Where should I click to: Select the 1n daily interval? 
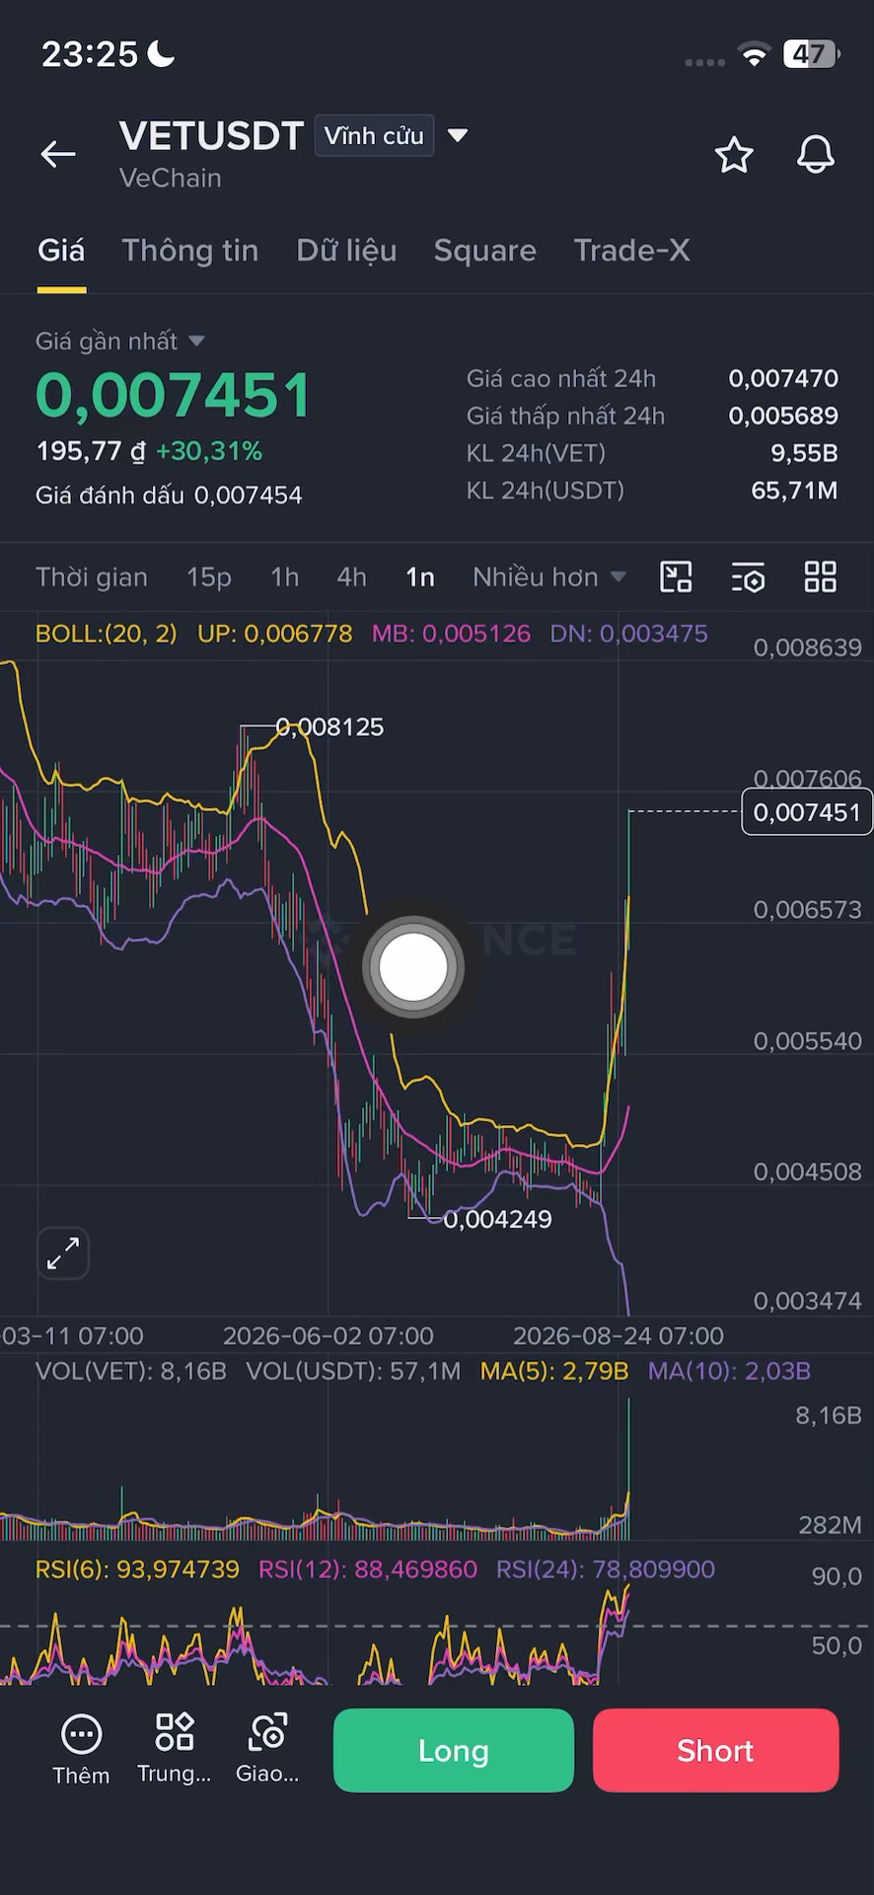pyautogui.click(x=420, y=577)
